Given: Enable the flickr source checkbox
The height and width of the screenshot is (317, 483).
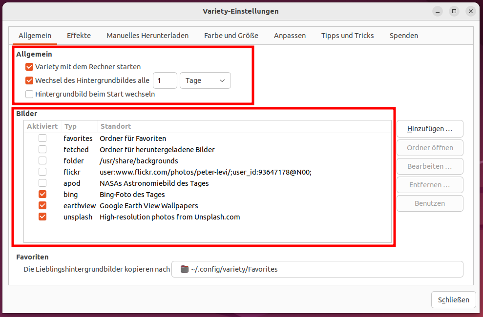Looking at the screenshot, I should pyautogui.click(x=42, y=172).
